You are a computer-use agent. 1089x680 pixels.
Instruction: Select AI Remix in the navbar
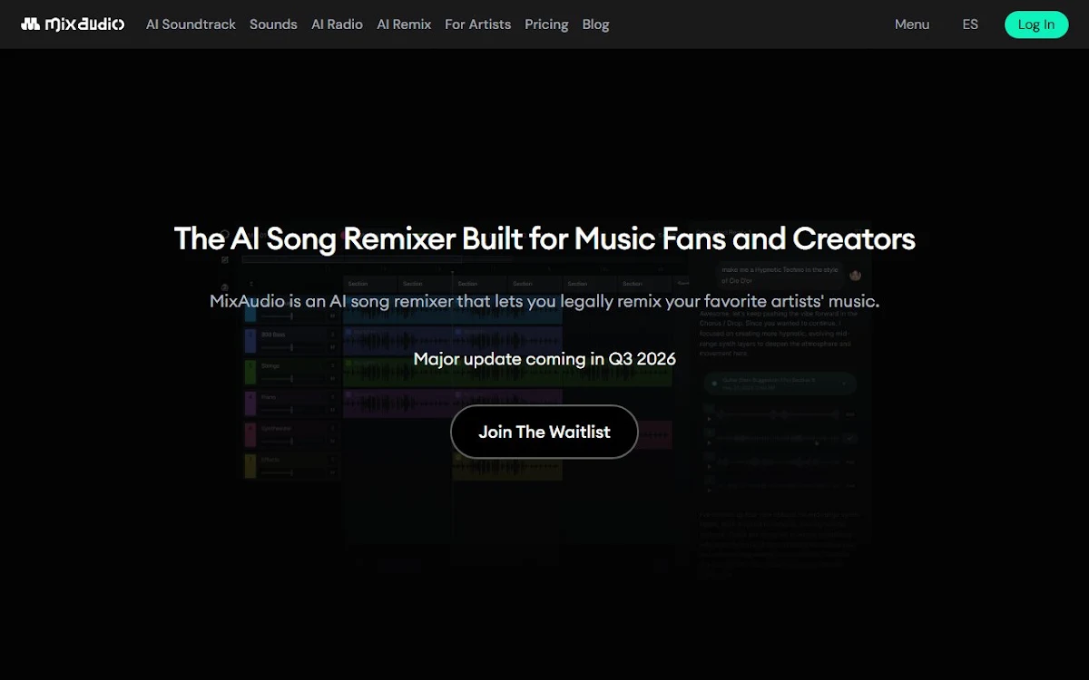404,24
